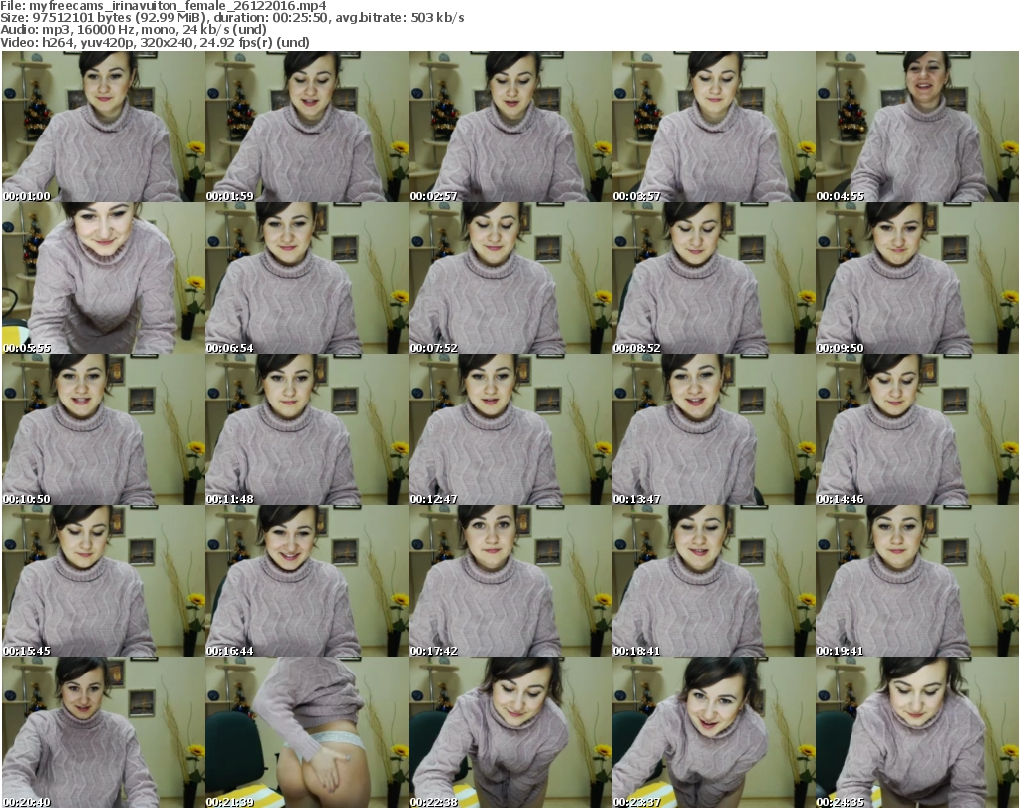Viewport: 1021px width, 808px height.
Task: Choose the frame stamped 00:03:57
Action: pyautogui.click(x=713, y=127)
